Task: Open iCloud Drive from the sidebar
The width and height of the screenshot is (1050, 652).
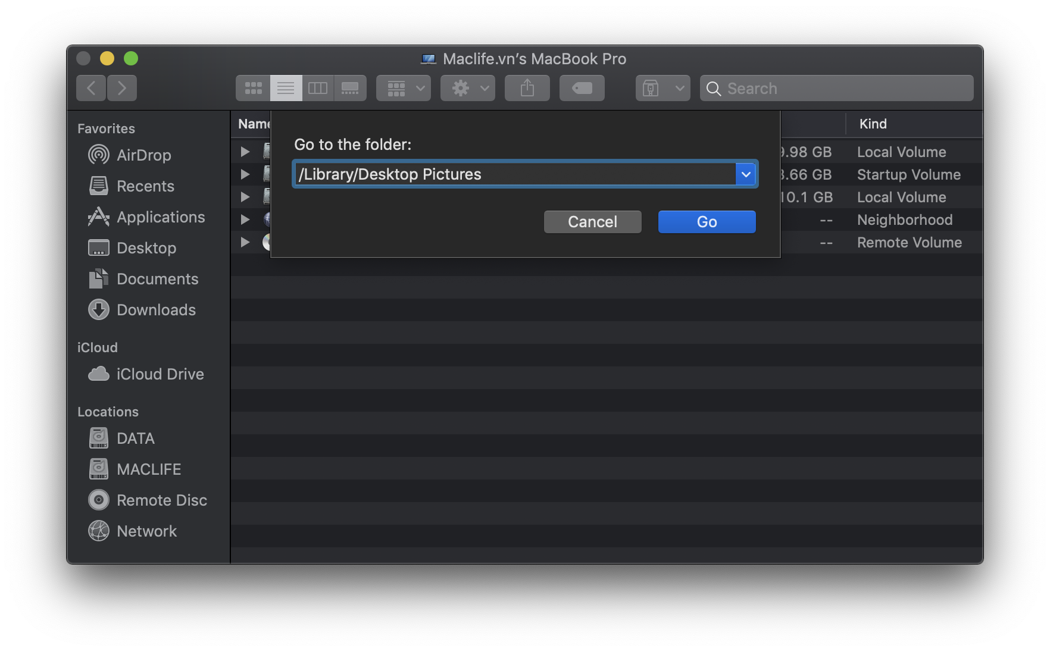Action: point(160,374)
